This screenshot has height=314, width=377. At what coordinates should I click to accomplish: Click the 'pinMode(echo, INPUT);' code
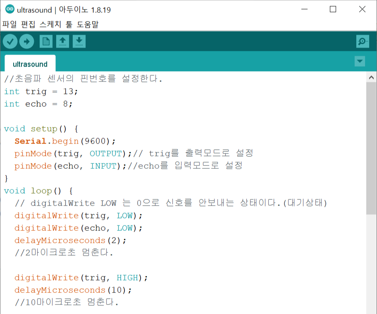coord(70,166)
